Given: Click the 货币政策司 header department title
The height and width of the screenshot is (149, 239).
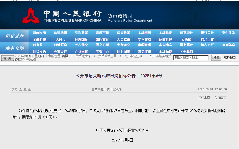Looking at the screenshot, I should point(120,16).
